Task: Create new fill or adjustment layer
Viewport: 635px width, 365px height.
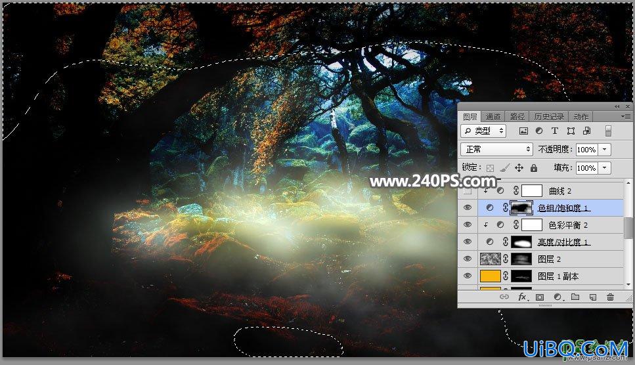Action: tap(558, 297)
